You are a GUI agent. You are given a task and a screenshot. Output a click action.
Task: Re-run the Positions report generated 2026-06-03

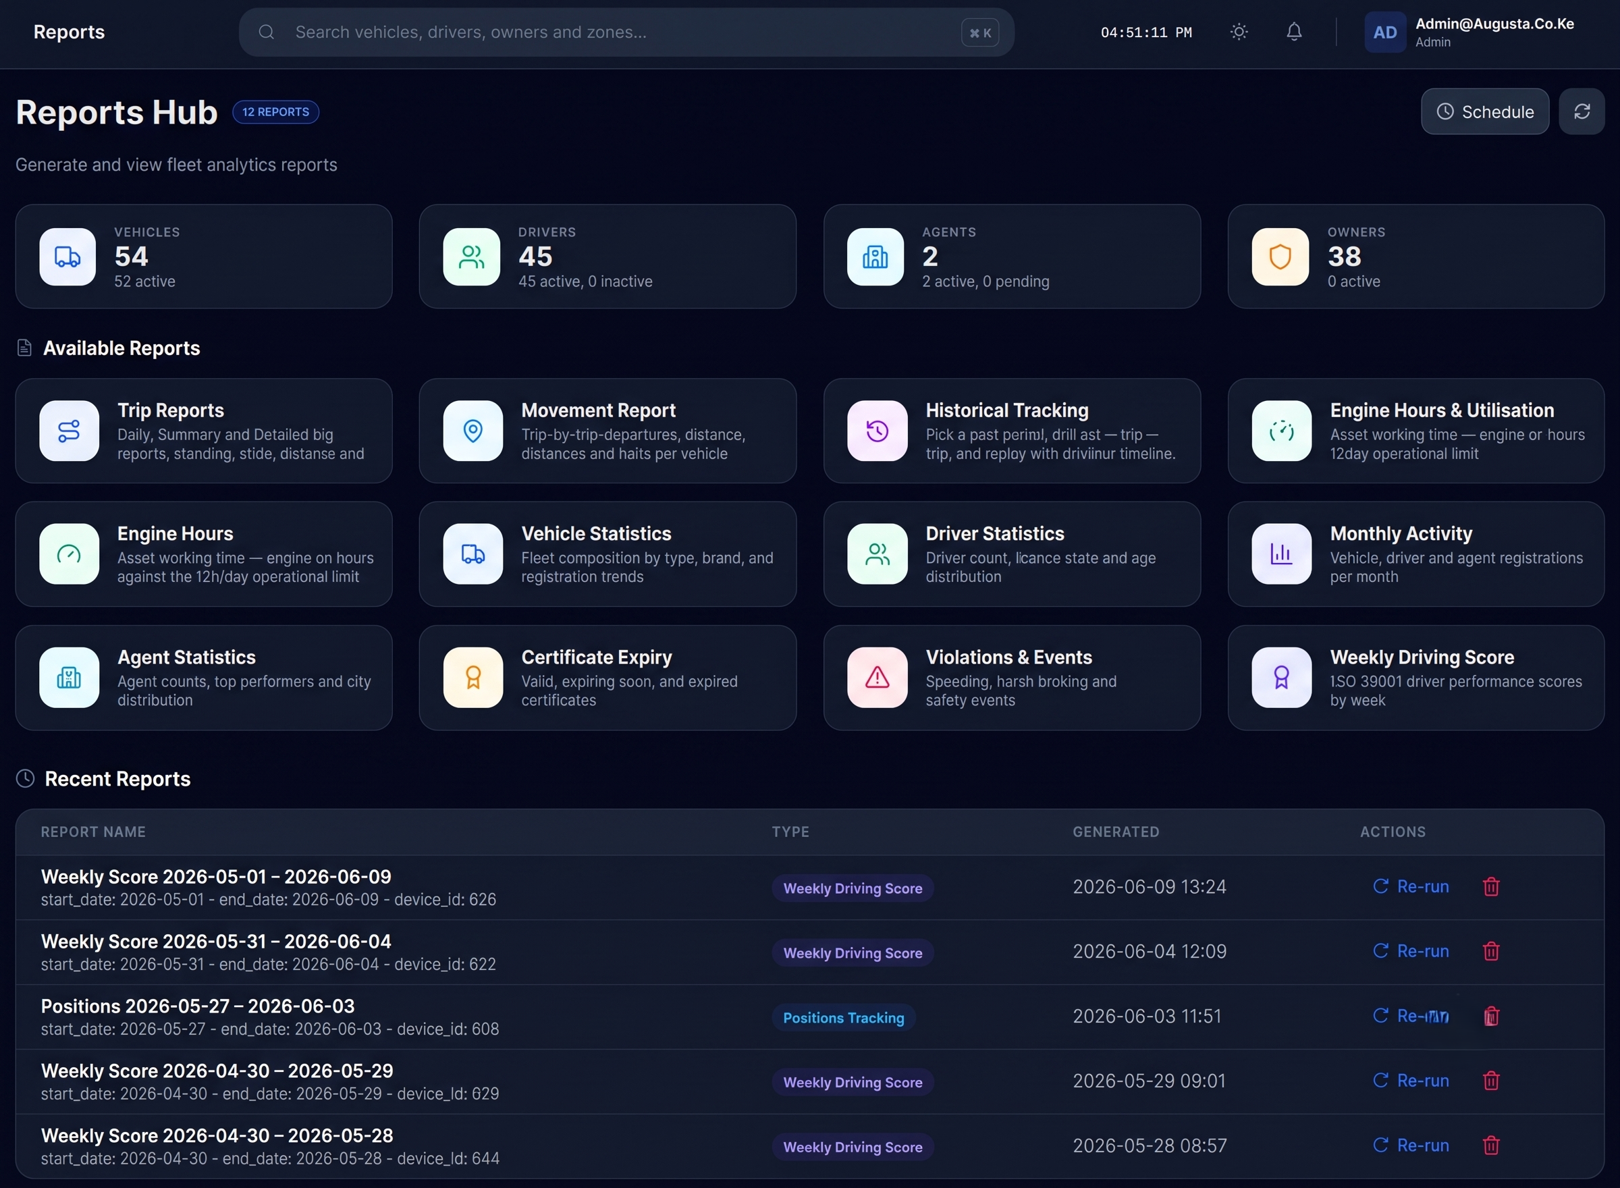[1411, 1016]
